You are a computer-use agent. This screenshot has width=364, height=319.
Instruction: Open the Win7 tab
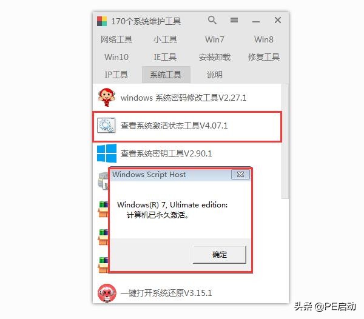coord(215,39)
